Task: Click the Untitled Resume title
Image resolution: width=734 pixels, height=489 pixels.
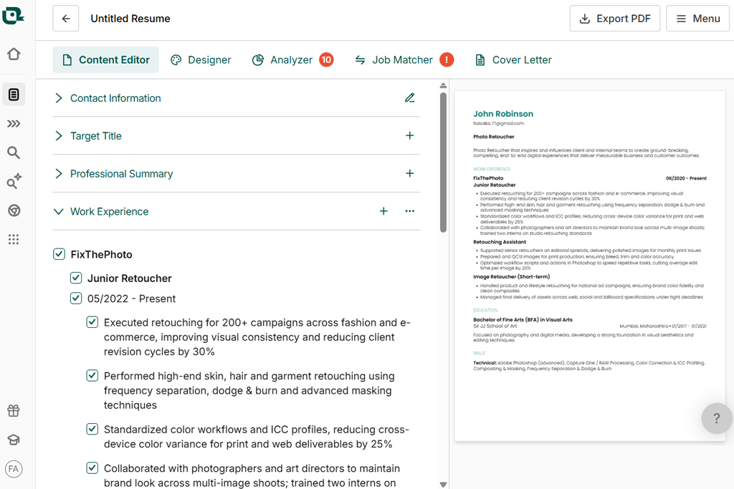Action: 130,19
